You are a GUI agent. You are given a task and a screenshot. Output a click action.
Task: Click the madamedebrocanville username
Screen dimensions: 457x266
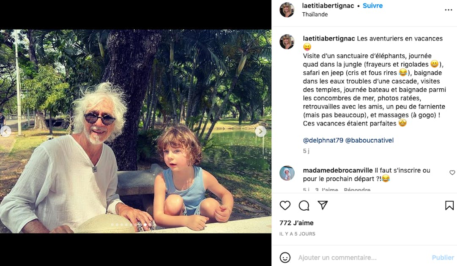point(337,170)
